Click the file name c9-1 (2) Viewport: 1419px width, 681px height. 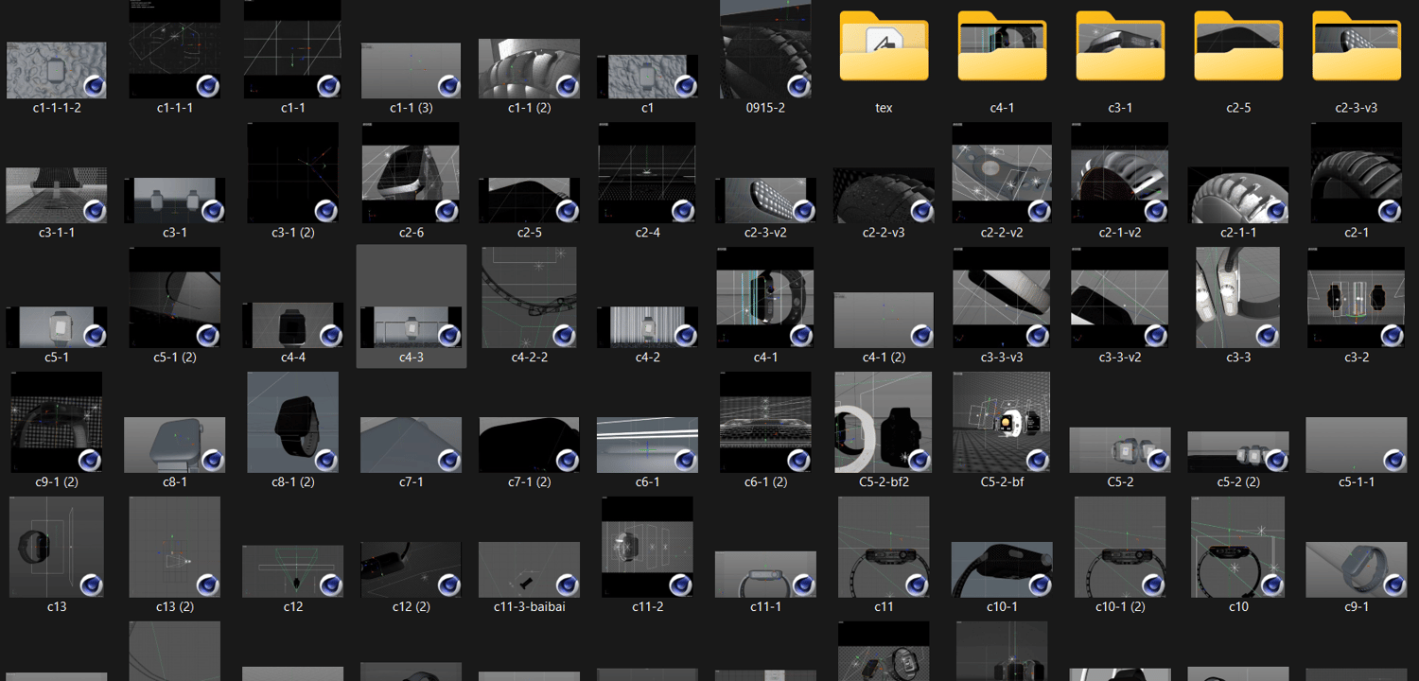(x=57, y=482)
